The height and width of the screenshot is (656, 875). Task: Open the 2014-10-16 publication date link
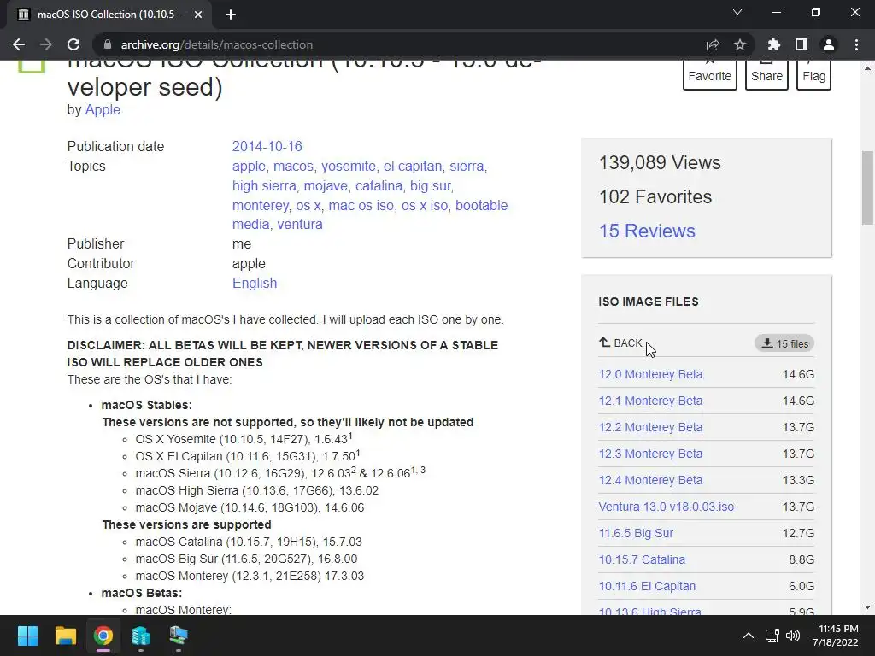coord(267,147)
